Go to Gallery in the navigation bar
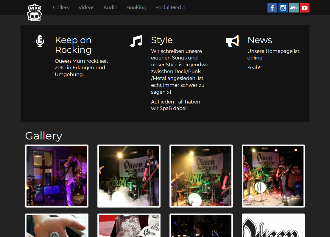The height and width of the screenshot is (237, 330). 61,7
